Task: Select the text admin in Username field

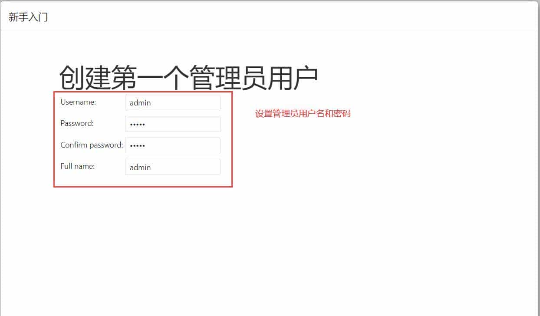Action: [x=140, y=103]
